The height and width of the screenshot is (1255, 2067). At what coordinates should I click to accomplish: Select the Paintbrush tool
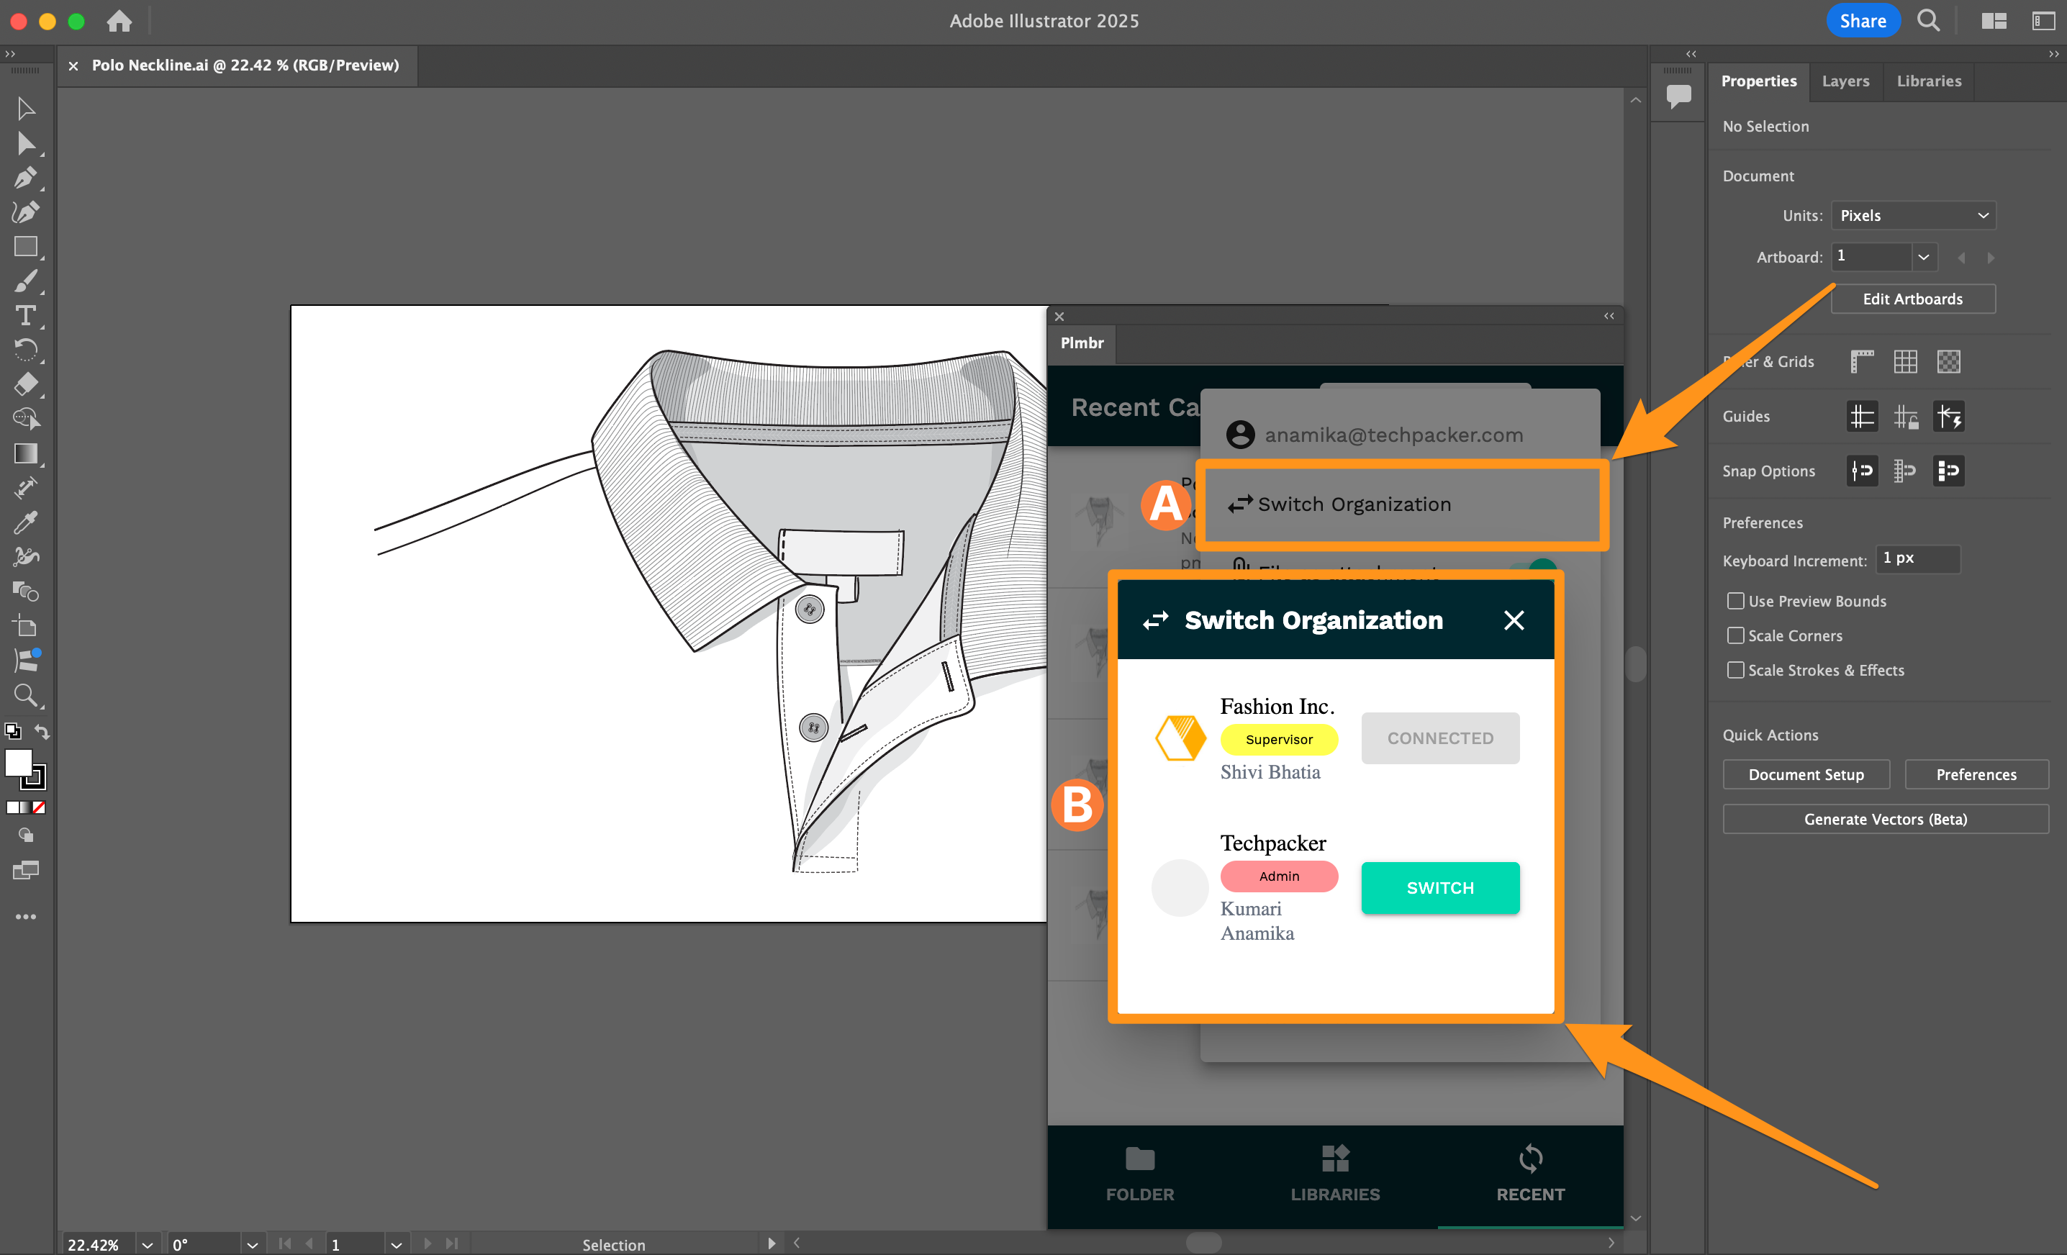click(x=26, y=281)
